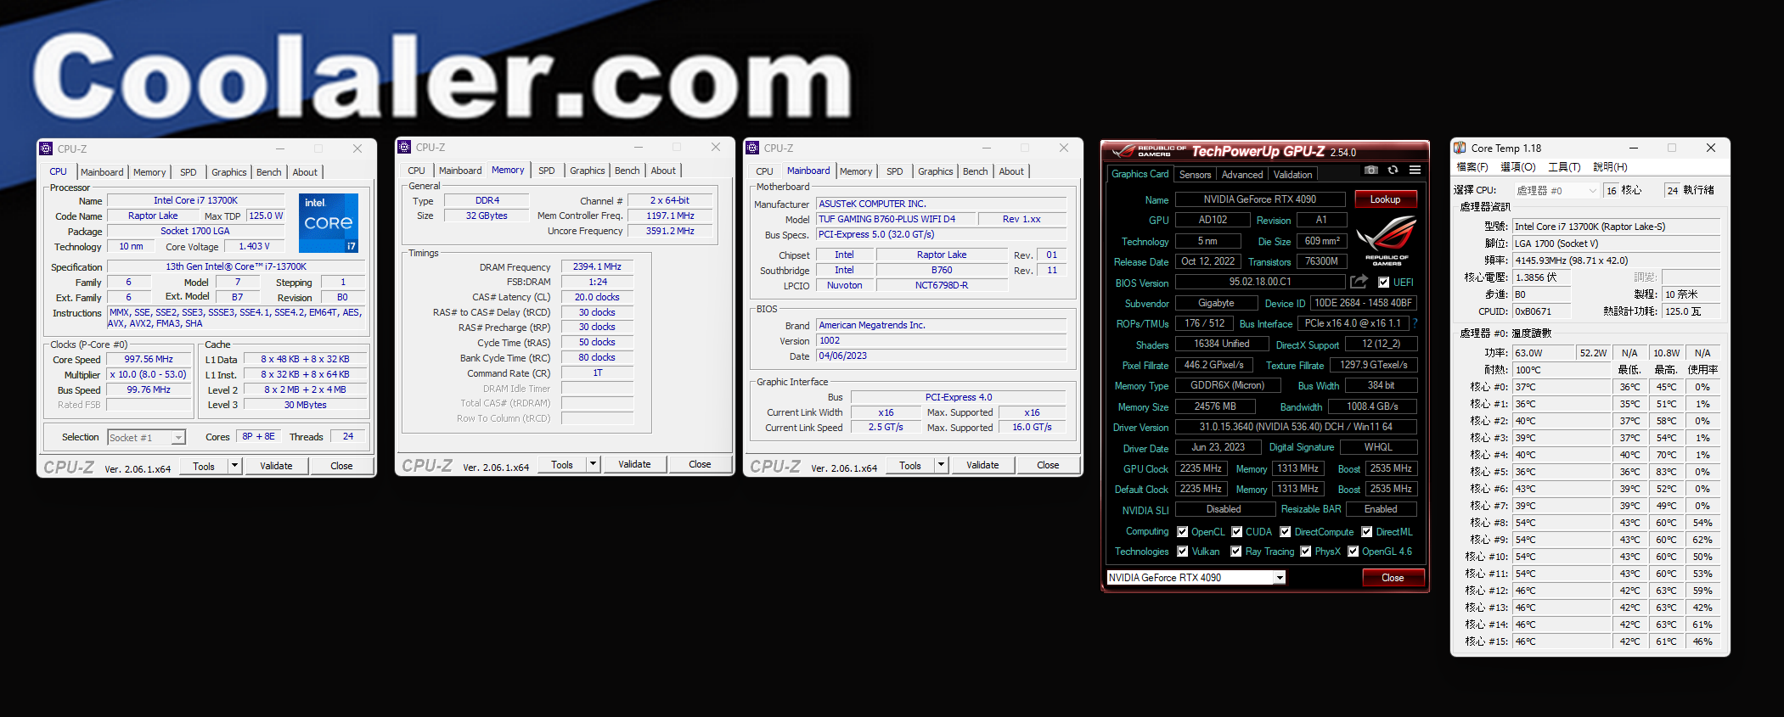This screenshot has height=717, width=1784.
Task: Click the Level 3 cache value 30 MBytes
Action: (x=305, y=405)
